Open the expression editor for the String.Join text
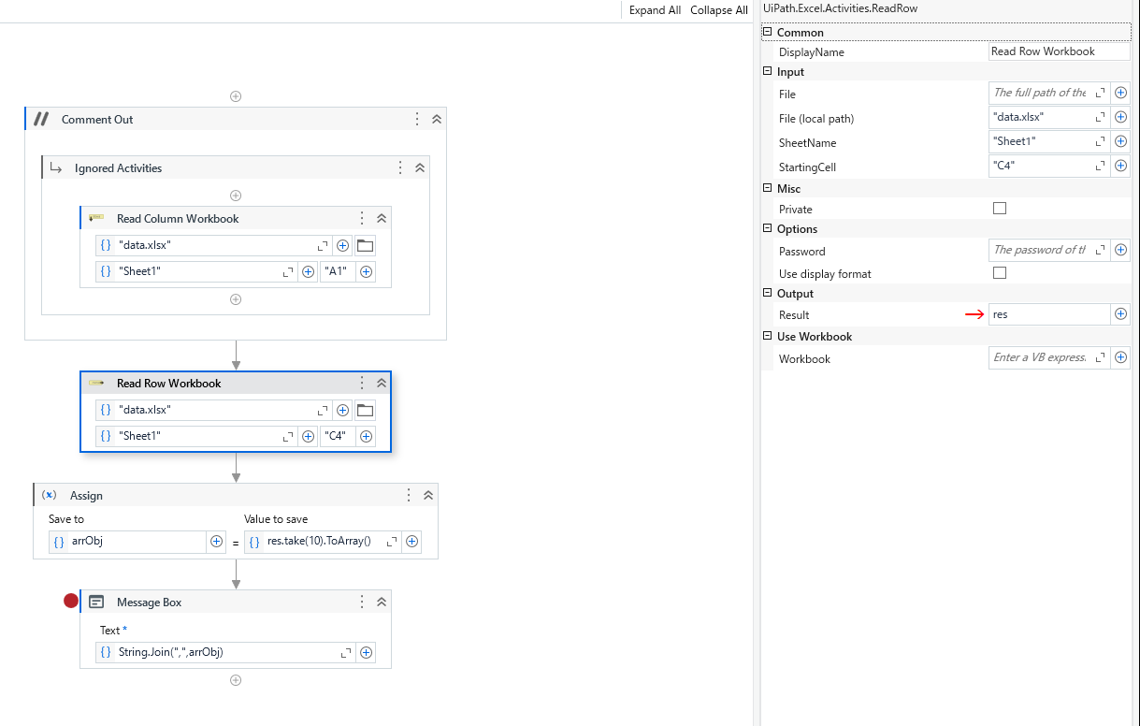The height and width of the screenshot is (726, 1140). (x=346, y=652)
